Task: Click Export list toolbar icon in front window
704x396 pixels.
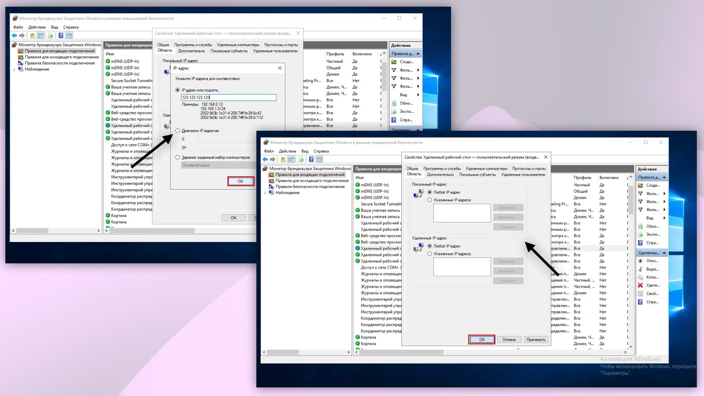Action: (x=301, y=159)
